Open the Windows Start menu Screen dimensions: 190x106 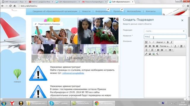(4, 103)
